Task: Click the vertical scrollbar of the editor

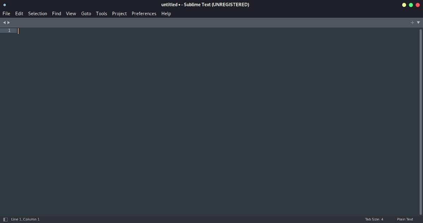Action: pyautogui.click(x=421, y=122)
